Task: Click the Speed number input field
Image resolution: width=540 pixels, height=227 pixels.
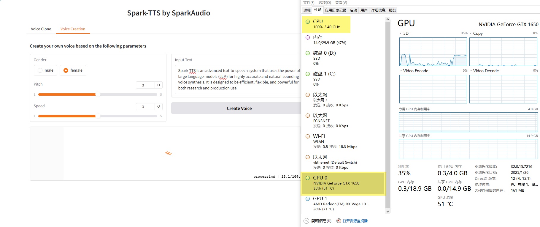Action: pyautogui.click(x=145, y=107)
